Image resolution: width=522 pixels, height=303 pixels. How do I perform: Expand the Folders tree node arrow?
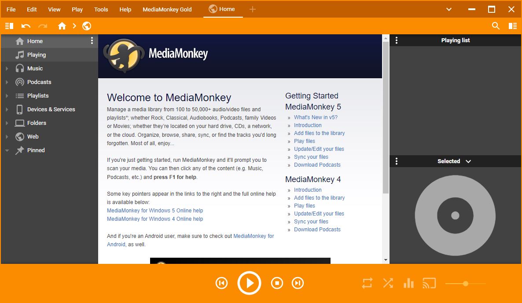[7, 123]
